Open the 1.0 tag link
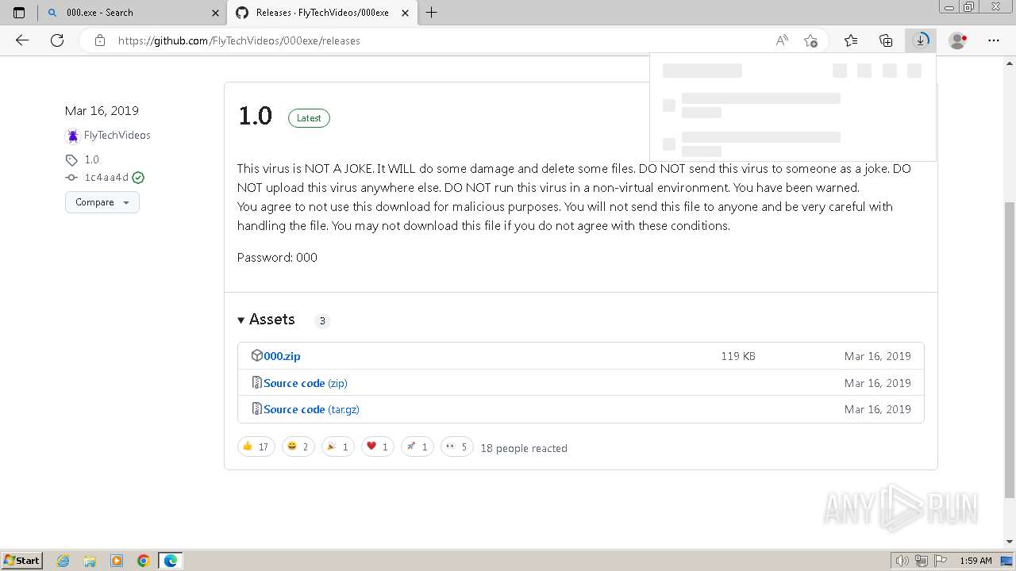This screenshot has width=1016, height=571. pyautogui.click(x=92, y=159)
